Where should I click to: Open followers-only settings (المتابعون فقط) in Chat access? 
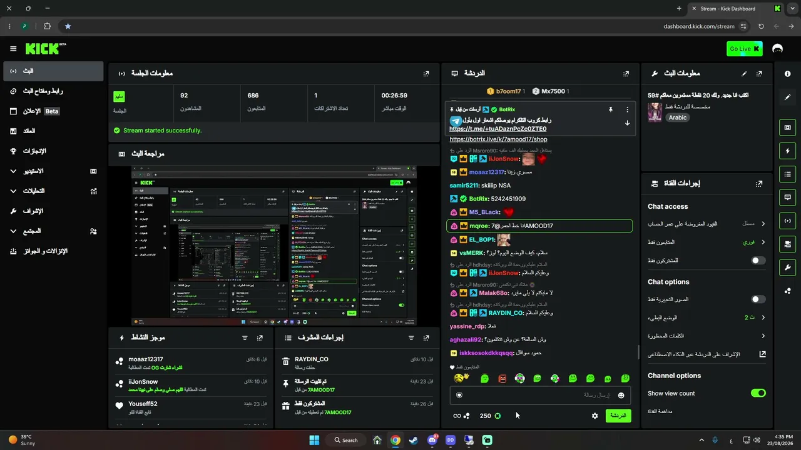pos(707,242)
